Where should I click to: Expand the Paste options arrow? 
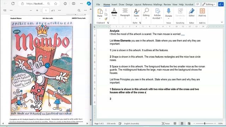point(100,19)
